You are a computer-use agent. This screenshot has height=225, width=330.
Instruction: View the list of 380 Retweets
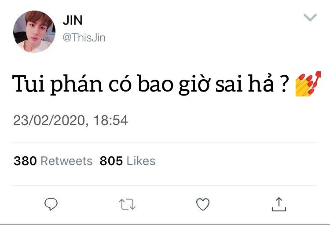53,161
